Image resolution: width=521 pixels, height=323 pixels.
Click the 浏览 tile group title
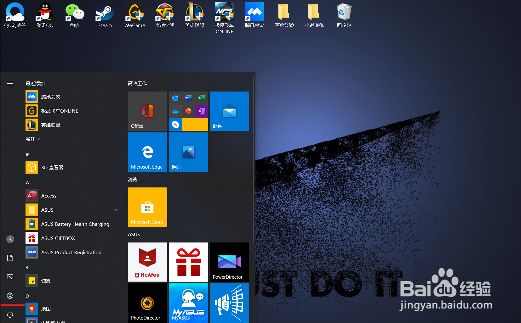(132, 179)
